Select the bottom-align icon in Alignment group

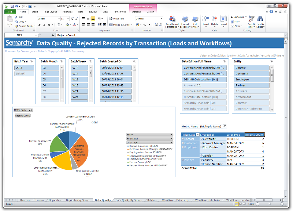coord(93,19)
